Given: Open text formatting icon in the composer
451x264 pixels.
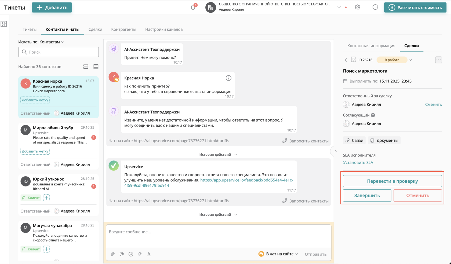Looking at the screenshot, I should (x=149, y=254).
